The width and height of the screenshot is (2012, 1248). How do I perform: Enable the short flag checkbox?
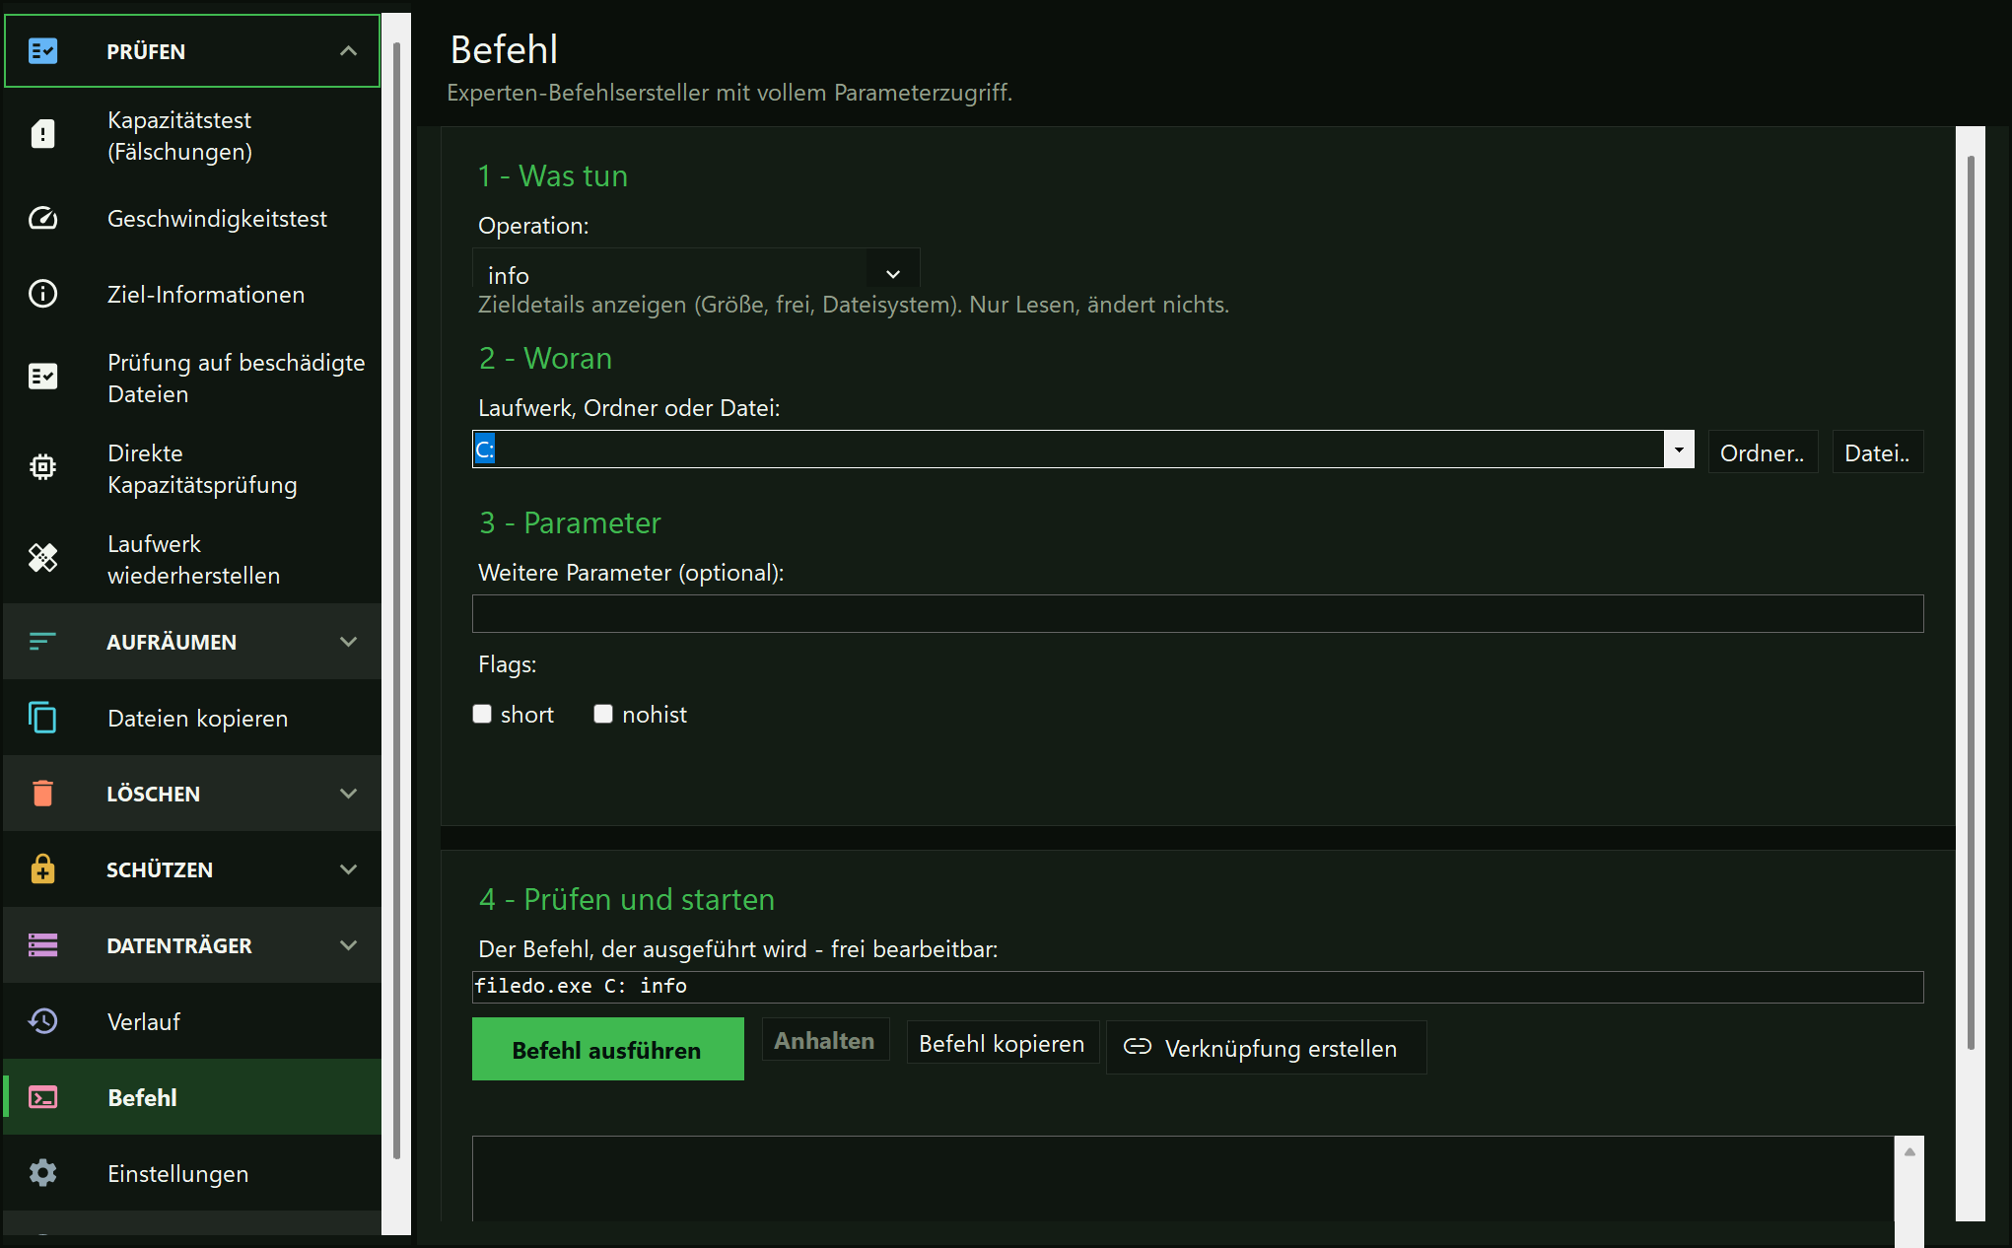(482, 714)
